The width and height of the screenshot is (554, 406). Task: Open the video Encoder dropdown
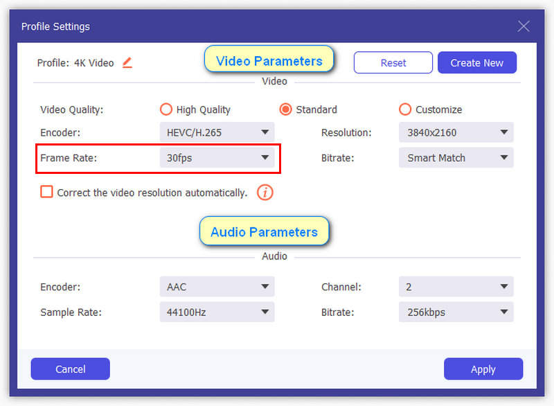coord(217,132)
